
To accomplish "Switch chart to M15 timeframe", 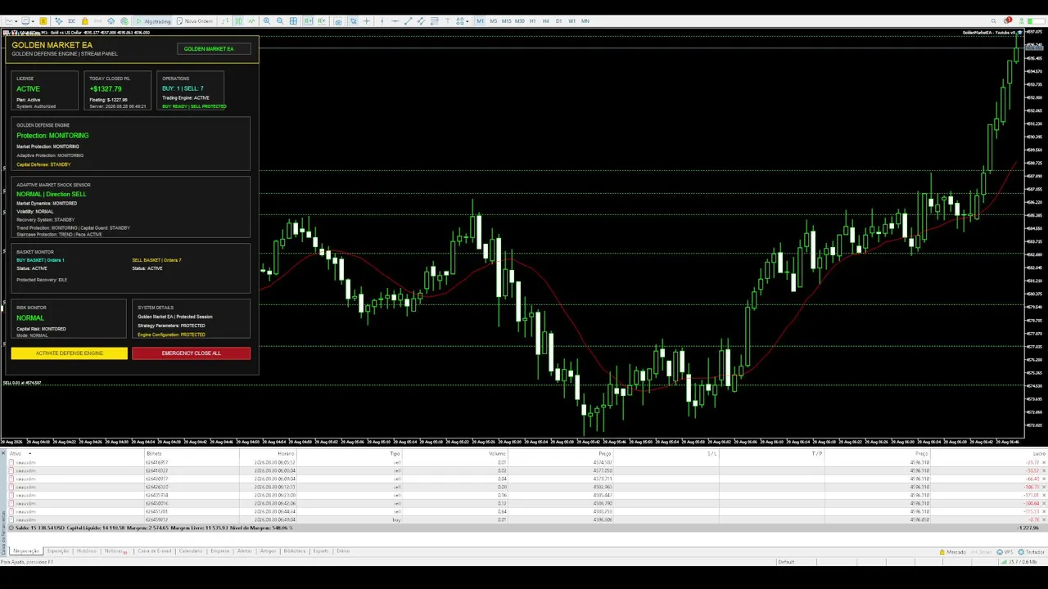I will (x=507, y=20).
